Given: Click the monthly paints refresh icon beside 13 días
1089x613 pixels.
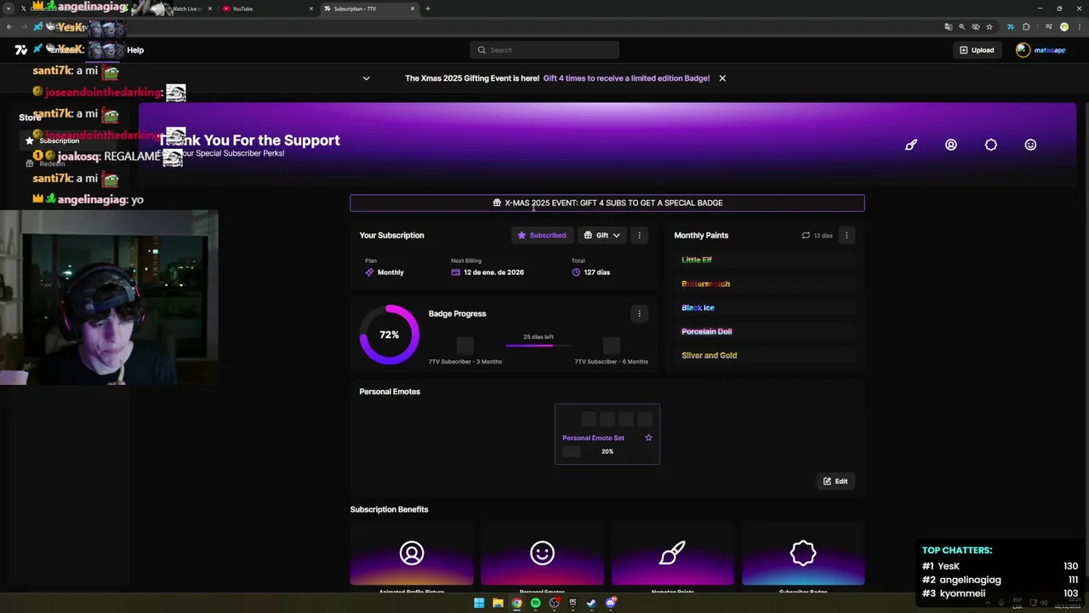Looking at the screenshot, I should tap(806, 235).
